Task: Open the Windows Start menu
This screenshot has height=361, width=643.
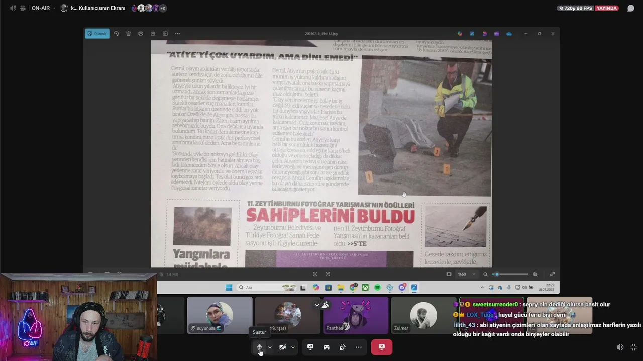Action: [229, 287]
